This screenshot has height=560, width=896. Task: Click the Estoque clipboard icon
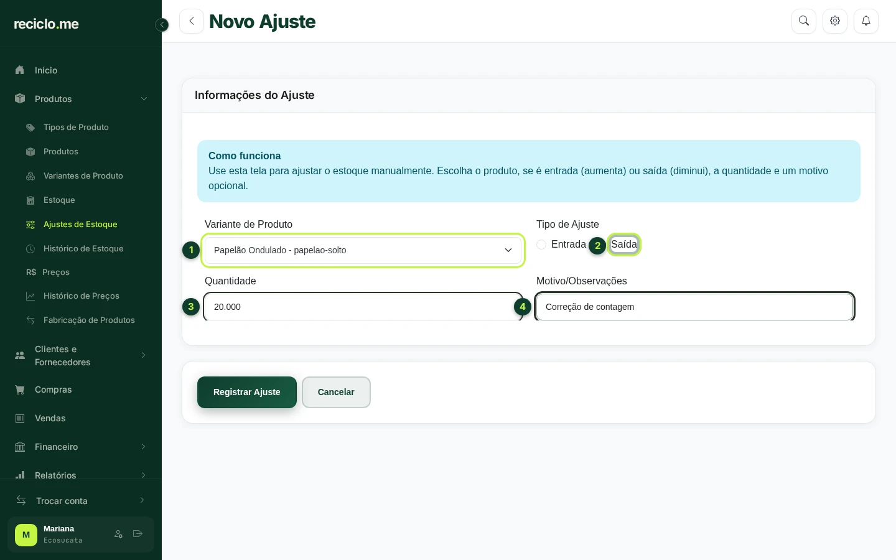(x=30, y=200)
